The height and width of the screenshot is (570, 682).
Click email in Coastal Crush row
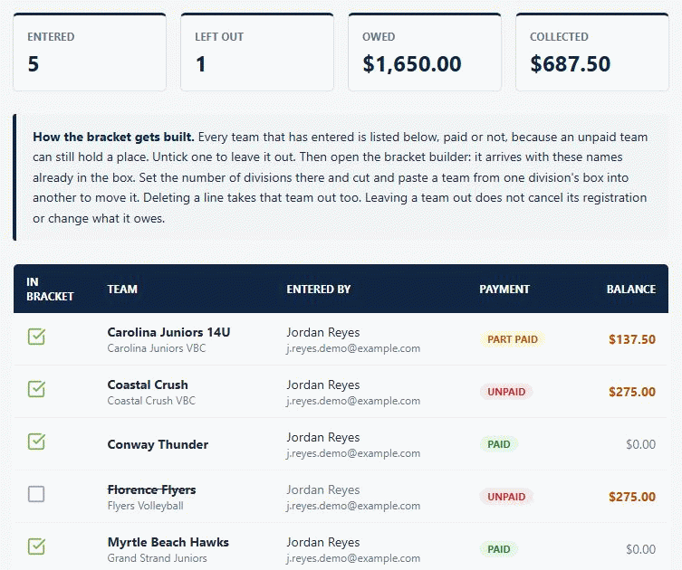click(x=353, y=401)
